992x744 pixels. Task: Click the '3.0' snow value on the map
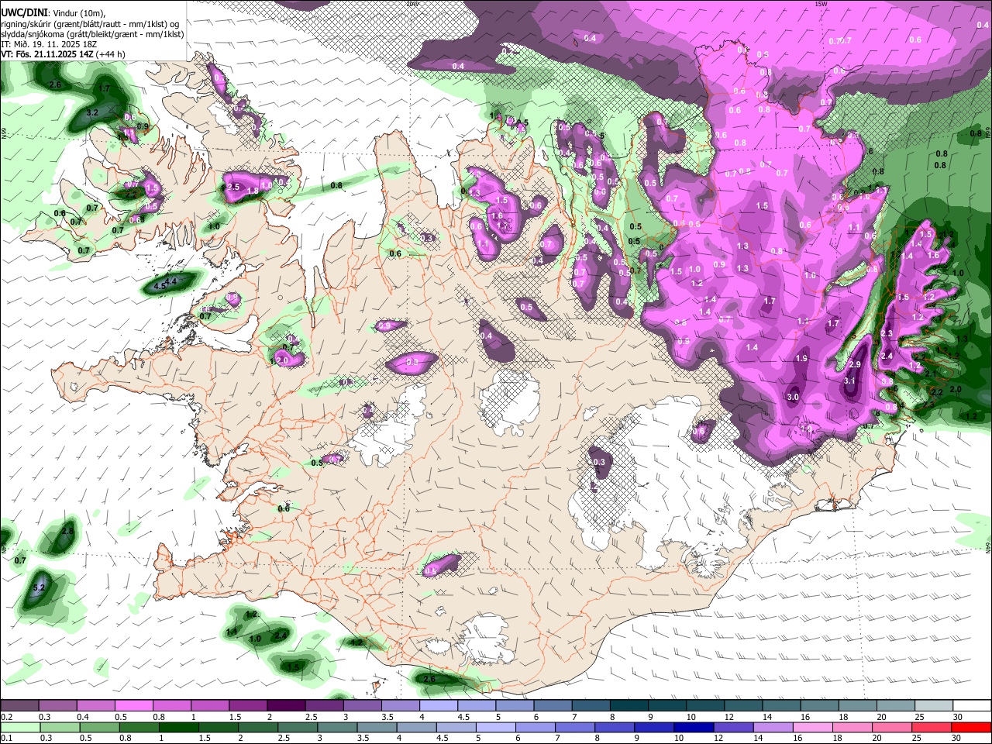pos(793,397)
